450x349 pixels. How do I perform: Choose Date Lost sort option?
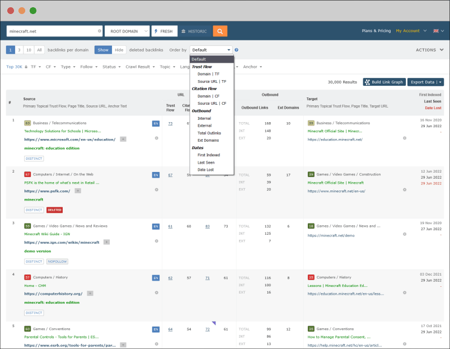[205, 170]
